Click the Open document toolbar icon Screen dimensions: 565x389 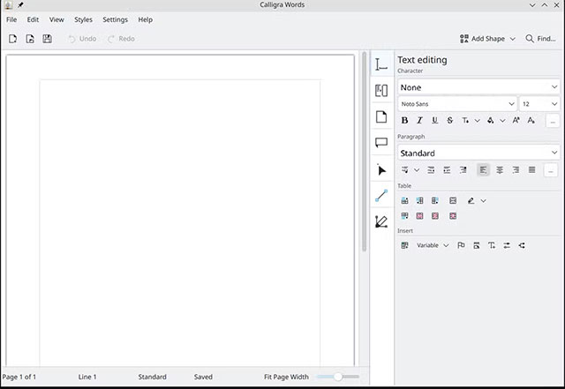pyautogui.click(x=30, y=39)
